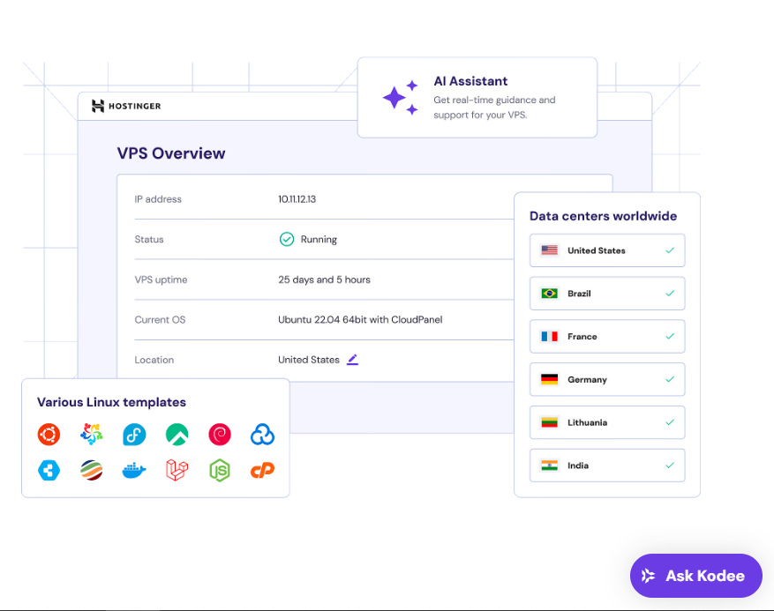This screenshot has width=774, height=611.
Task: Click the real-time guidance description text
Action: 494,108
